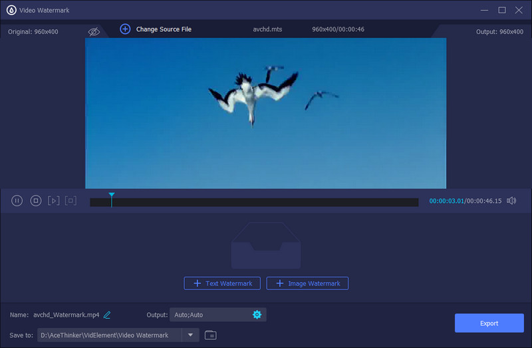This screenshot has height=348, width=532.
Task: Toggle the original preview eye icon
Action: tap(94, 31)
